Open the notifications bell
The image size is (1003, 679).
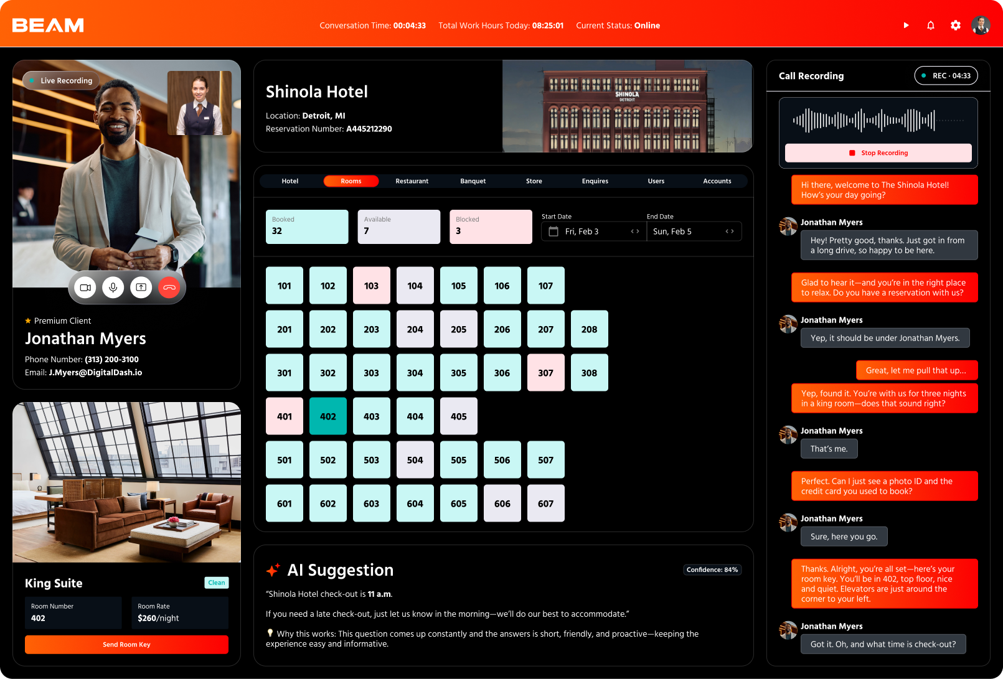(931, 26)
